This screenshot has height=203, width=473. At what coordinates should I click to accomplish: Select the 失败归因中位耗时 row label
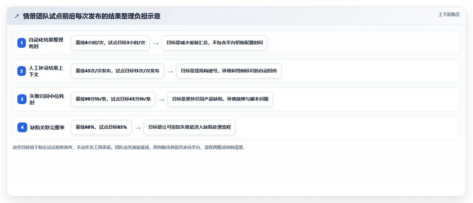pyautogui.click(x=47, y=99)
